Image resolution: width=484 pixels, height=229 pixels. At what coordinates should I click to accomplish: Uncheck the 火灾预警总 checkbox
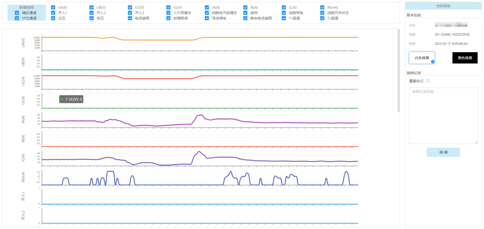(169, 13)
